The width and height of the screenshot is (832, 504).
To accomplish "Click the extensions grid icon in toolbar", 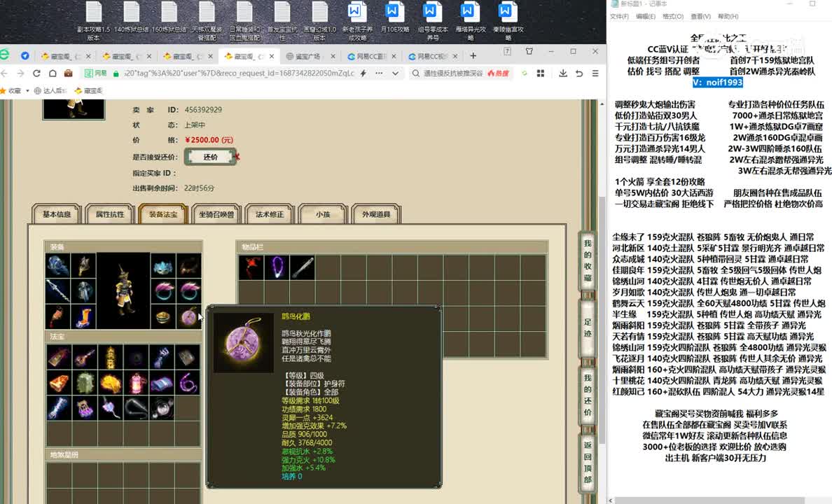I will [x=541, y=73].
